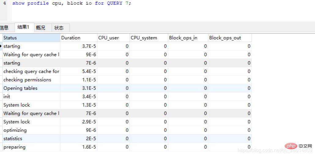
Task: Open the 概况 tab
Action: (40, 28)
